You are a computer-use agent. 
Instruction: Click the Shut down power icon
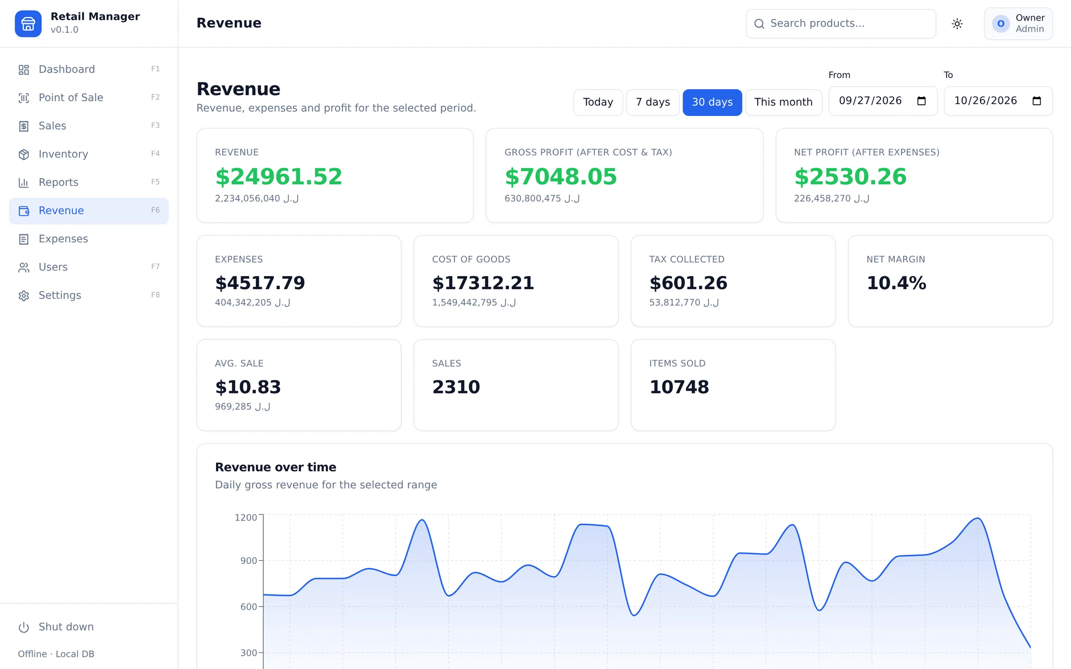click(24, 627)
